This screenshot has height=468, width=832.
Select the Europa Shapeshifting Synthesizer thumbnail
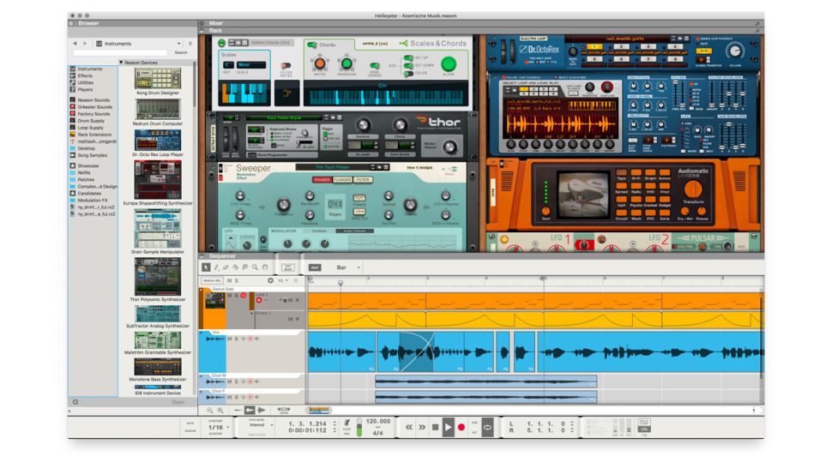(x=158, y=180)
